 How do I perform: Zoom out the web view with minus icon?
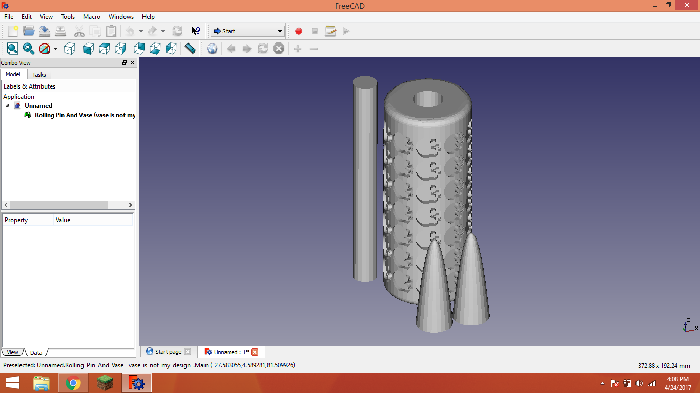tap(314, 49)
